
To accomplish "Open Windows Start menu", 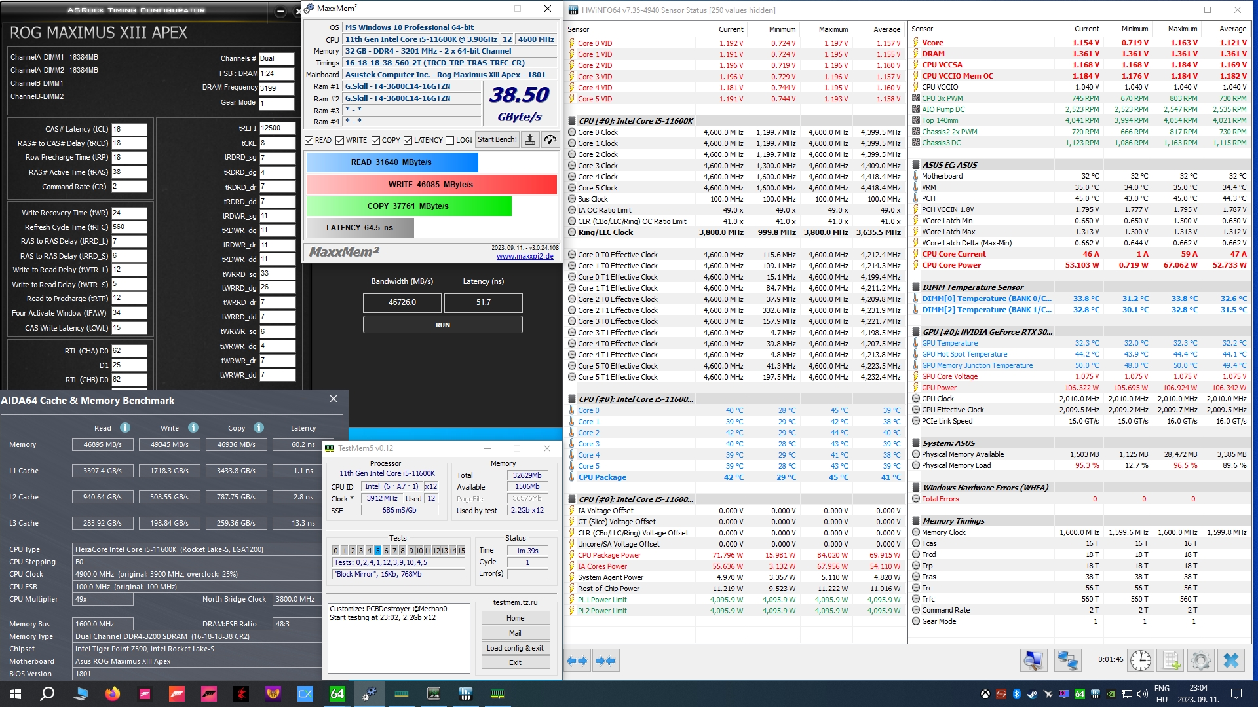I will click(x=16, y=694).
